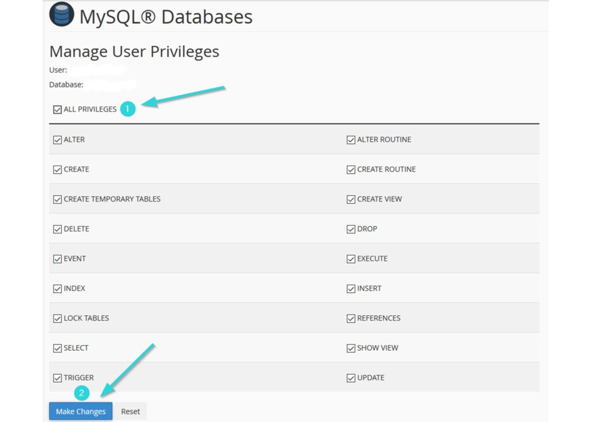Disable CREATE TEMPORARY TABLES privilege
592x422 pixels.
click(x=57, y=200)
